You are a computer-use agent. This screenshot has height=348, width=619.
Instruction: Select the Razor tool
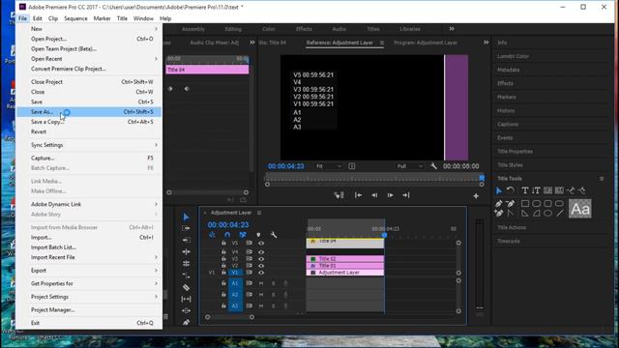tap(186, 288)
